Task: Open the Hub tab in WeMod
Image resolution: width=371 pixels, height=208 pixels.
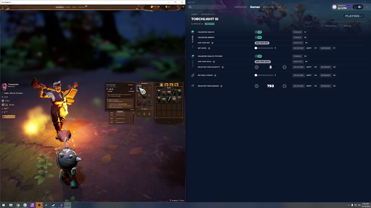Action: coord(279,7)
